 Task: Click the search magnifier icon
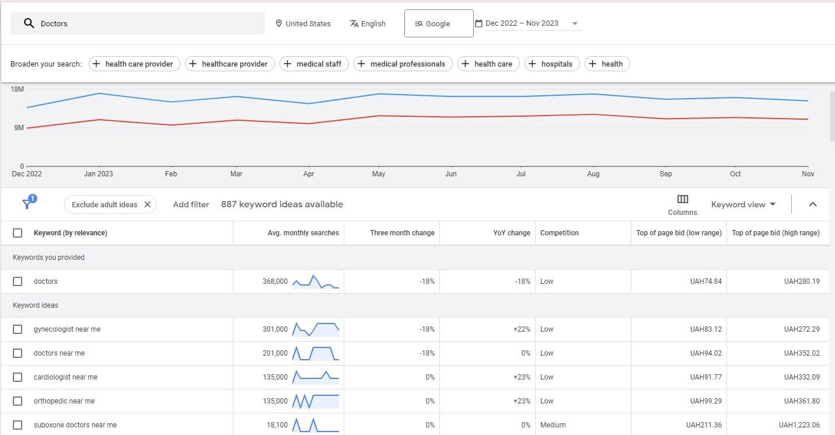click(x=29, y=23)
